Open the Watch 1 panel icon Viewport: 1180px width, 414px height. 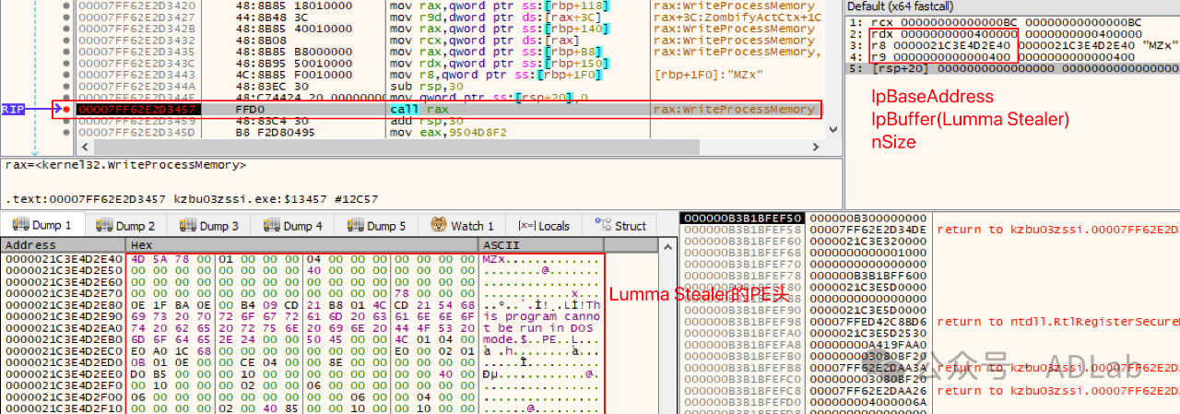[439, 225]
